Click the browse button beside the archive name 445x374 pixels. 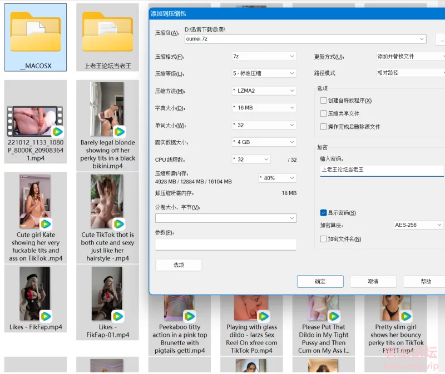pyautogui.click(x=441, y=39)
